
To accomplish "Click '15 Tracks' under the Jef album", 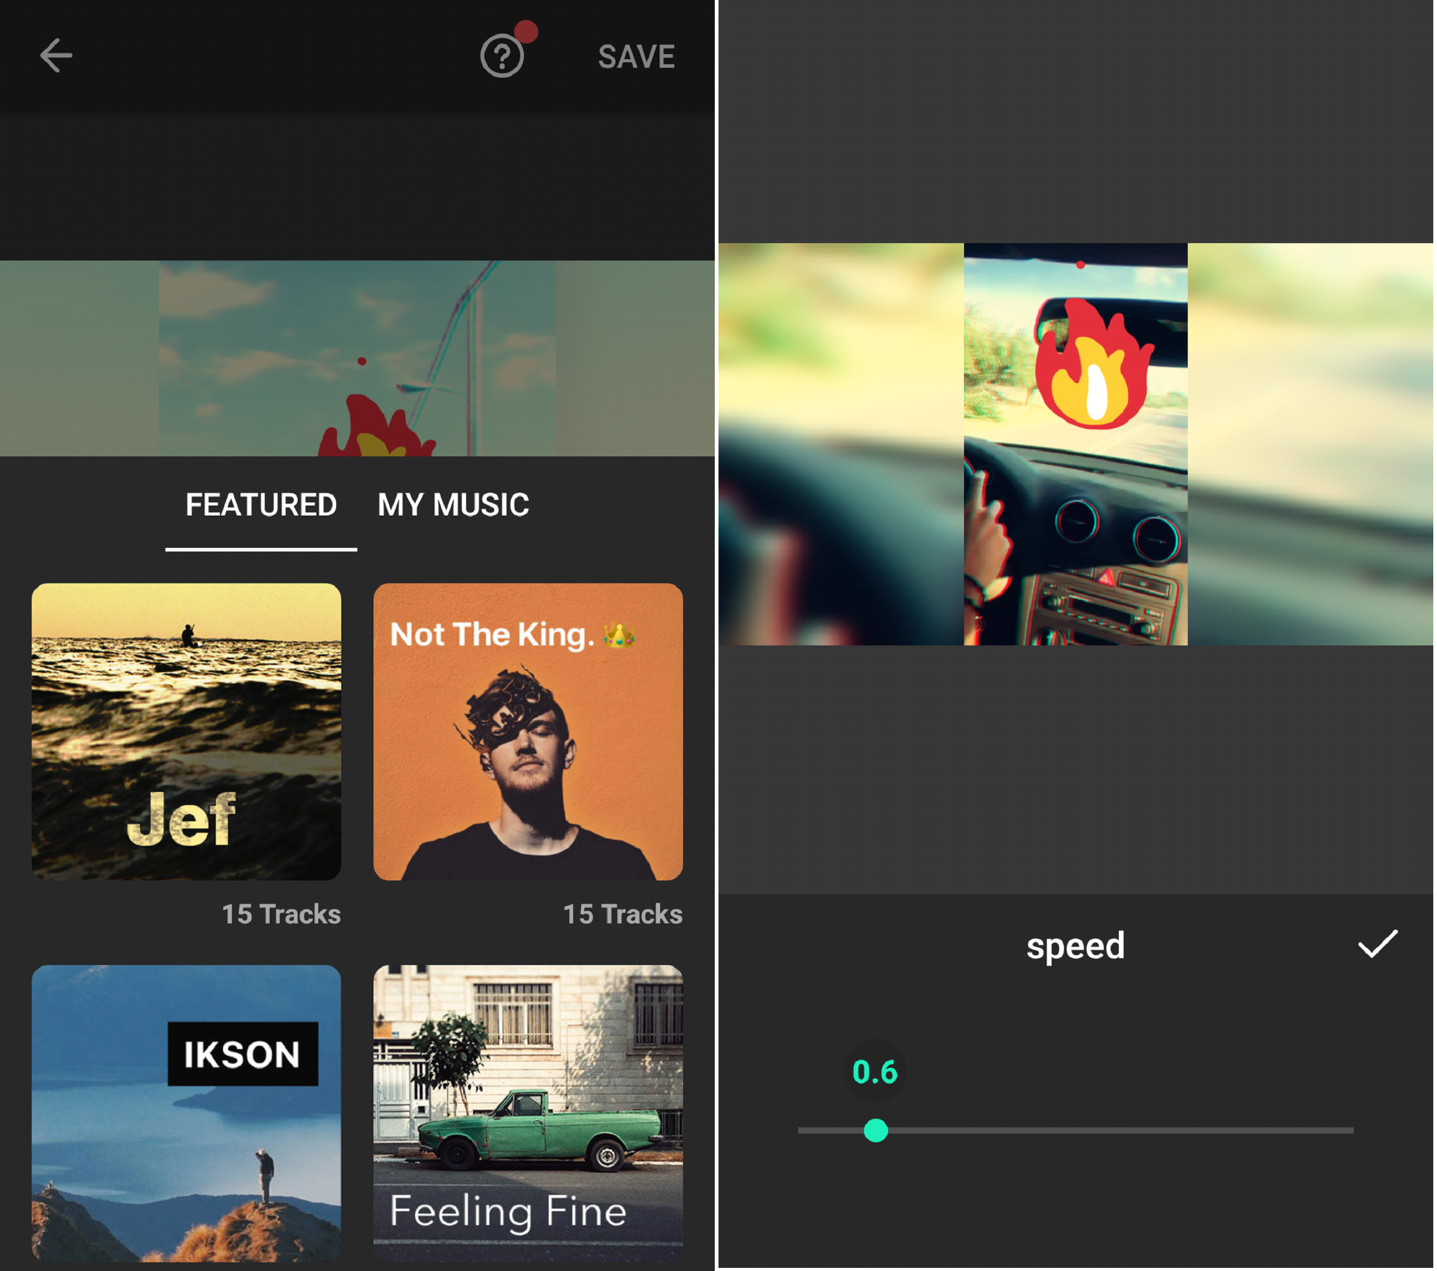I will (281, 913).
